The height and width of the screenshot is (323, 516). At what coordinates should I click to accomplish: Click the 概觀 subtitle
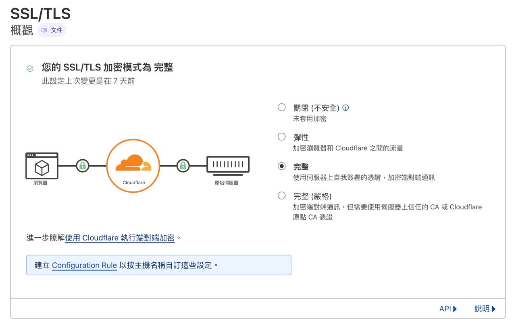pos(22,30)
